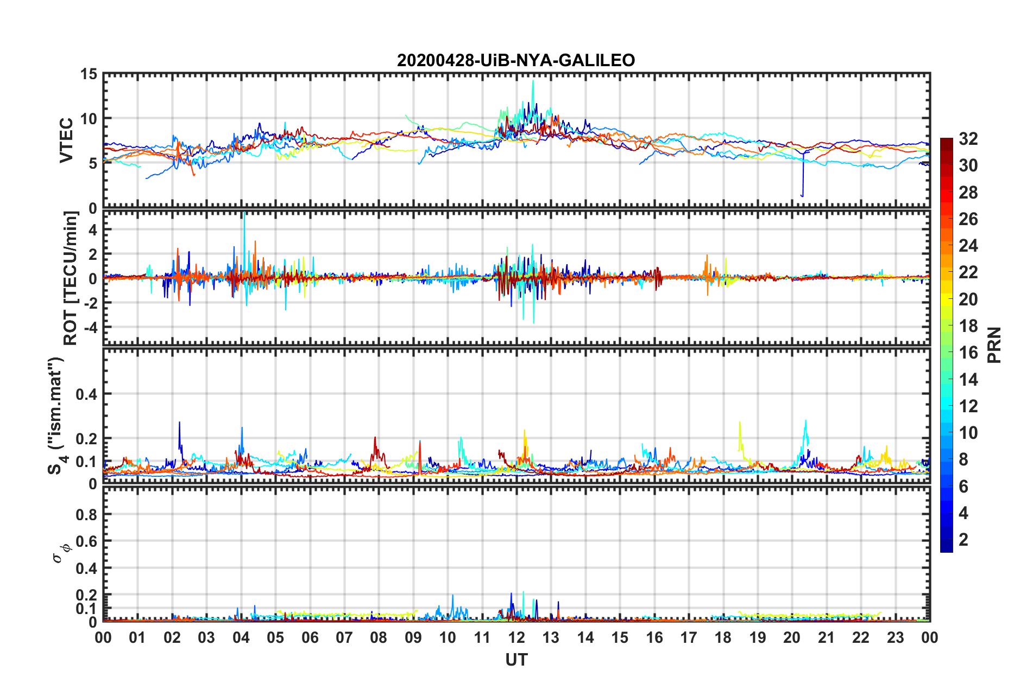This screenshot has width=1033, height=690.
Task: Click x-axis tick label 12
Action: click(516, 637)
